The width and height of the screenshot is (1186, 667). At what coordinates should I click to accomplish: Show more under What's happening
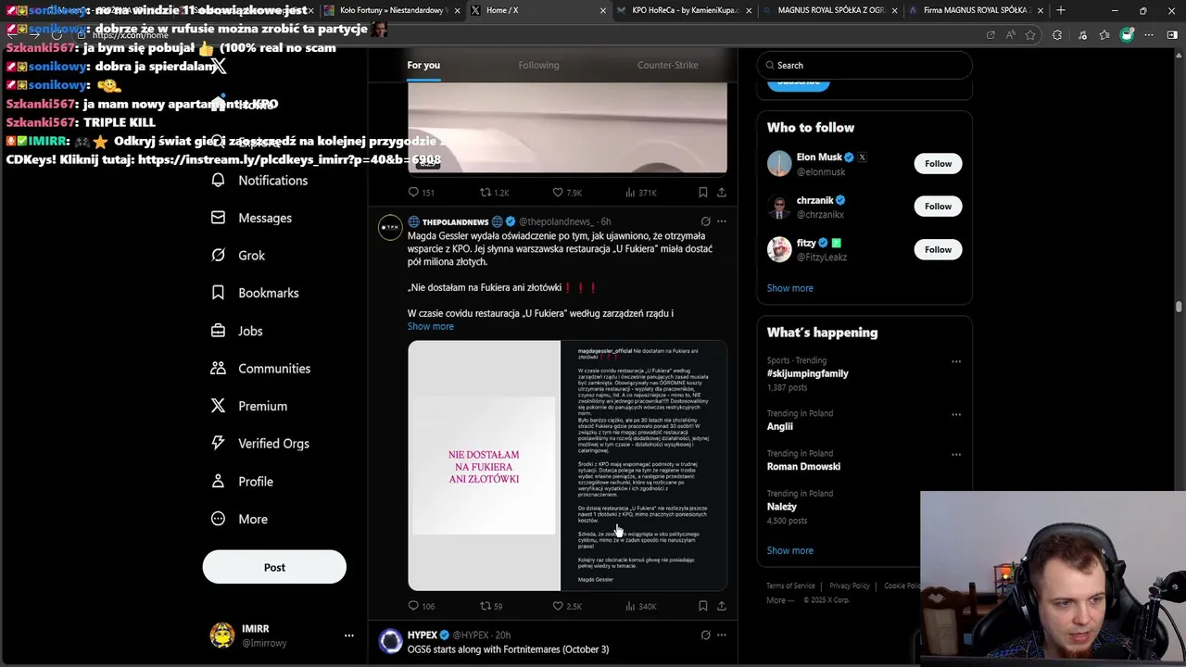pos(789,550)
